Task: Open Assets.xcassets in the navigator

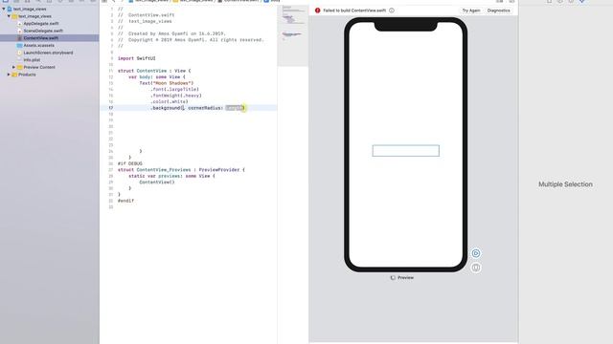Action: coord(38,45)
